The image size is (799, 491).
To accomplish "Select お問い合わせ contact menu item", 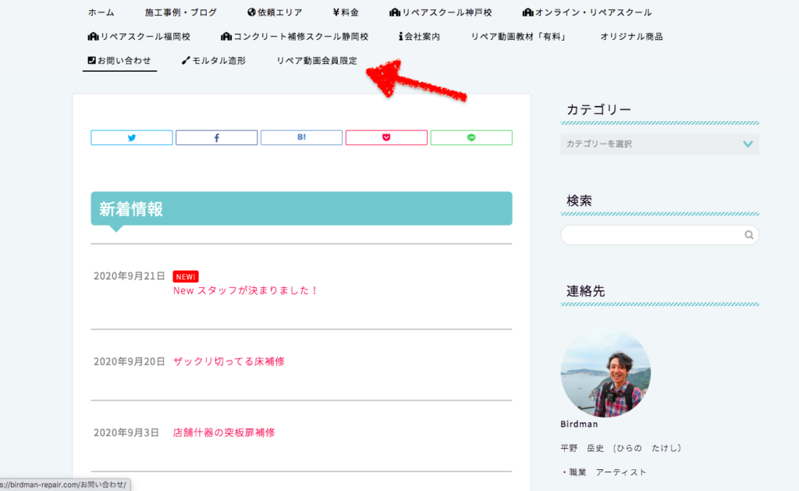I will (x=119, y=60).
